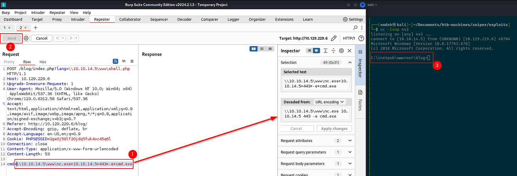The width and height of the screenshot is (517, 176).
Task: Open the Project menu
Action: pos(21,12)
